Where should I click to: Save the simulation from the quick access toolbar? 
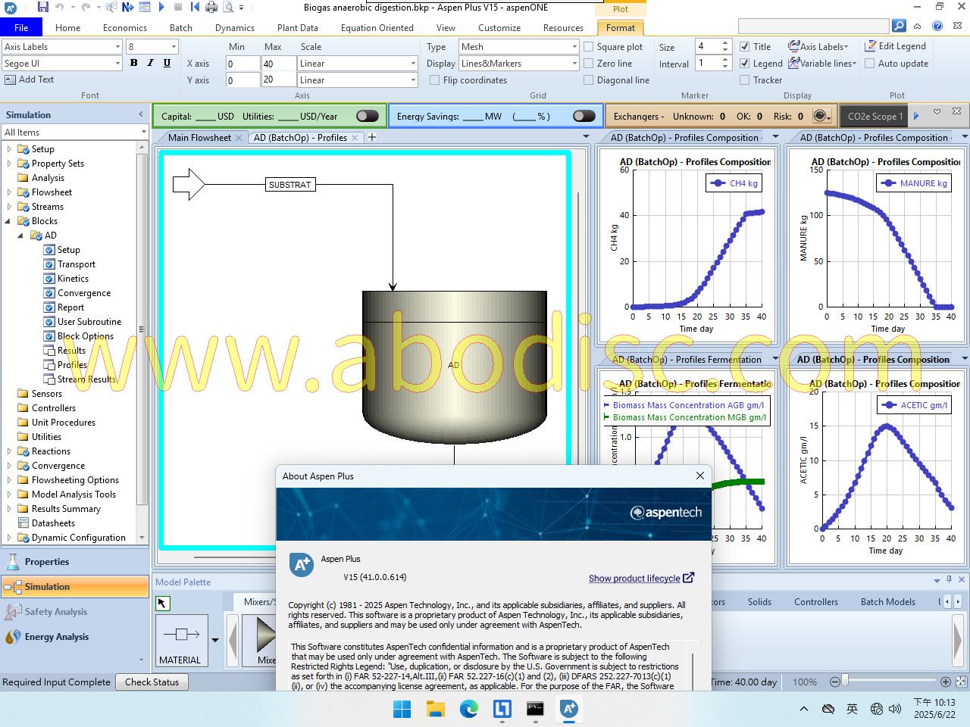(x=42, y=8)
